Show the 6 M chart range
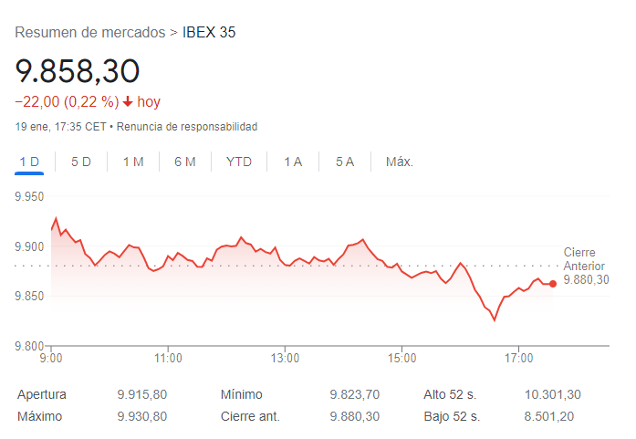 click(185, 162)
